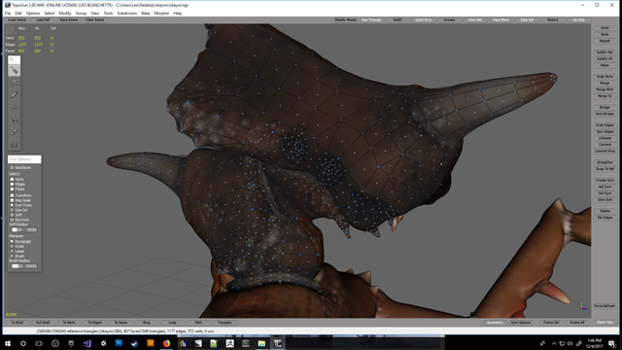Choose Lasso marquee mode
The image size is (622, 350).
[12, 251]
